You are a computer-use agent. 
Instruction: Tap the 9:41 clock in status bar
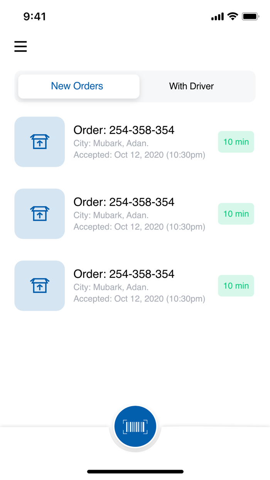[x=35, y=17]
